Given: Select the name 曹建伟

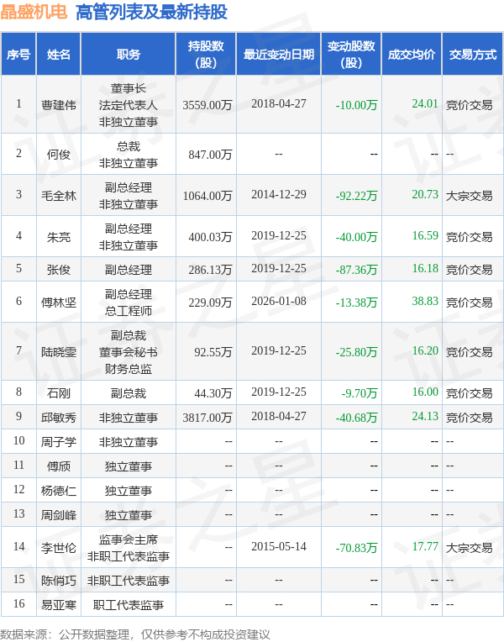Looking at the screenshot, I should (x=59, y=105).
